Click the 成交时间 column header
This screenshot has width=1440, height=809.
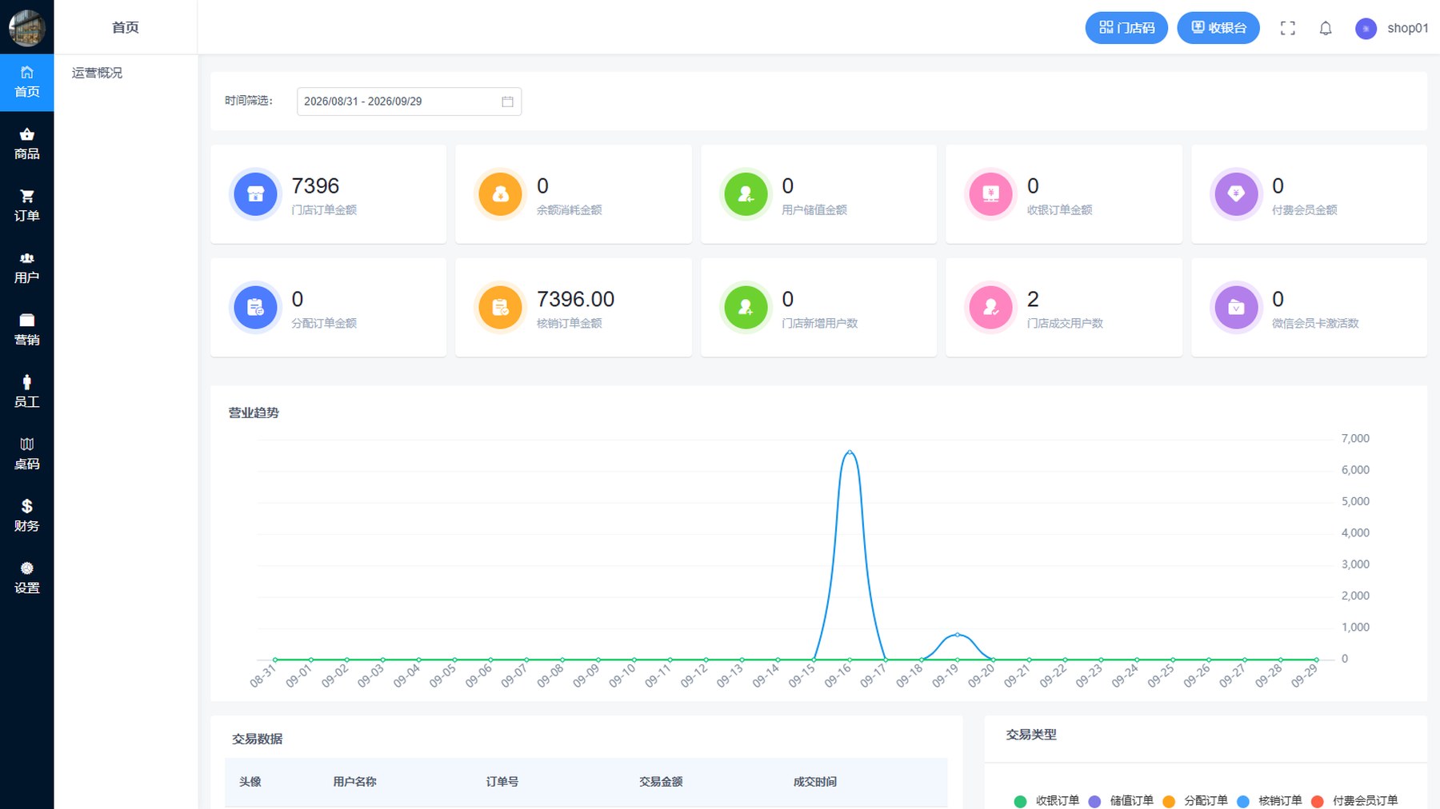815,782
